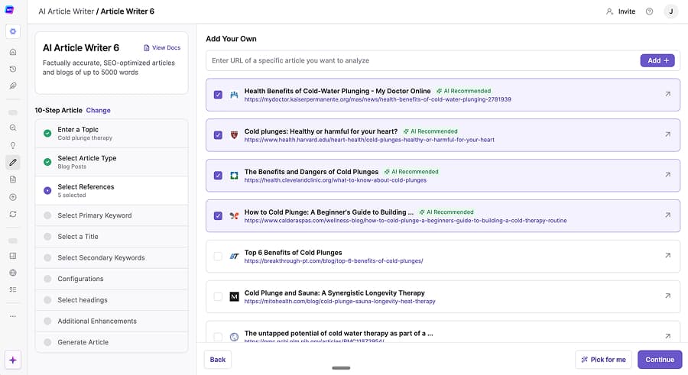Click the circled up-arrow icon in sidebar
Image resolution: width=688 pixels, height=375 pixels.
tap(13, 197)
